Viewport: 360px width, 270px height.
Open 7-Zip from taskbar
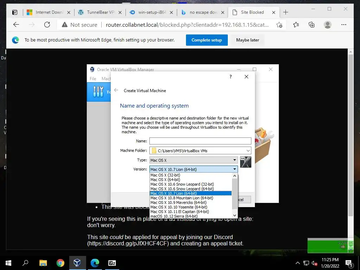[112, 263]
